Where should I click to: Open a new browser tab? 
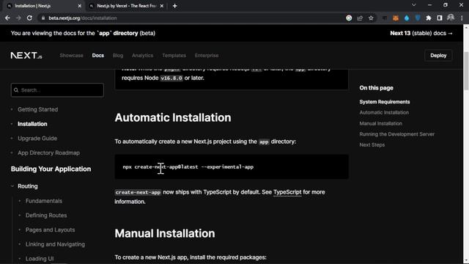click(x=174, y=6)
